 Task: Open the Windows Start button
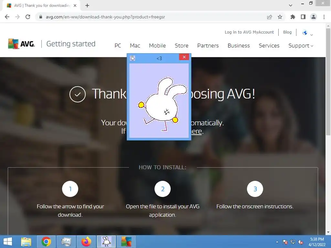[x=8, y=242]
